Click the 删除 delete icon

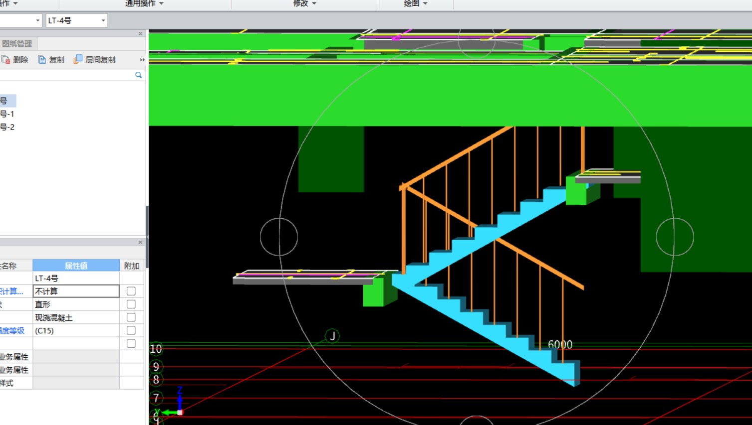pyautogui.click(x=6, y=60)
